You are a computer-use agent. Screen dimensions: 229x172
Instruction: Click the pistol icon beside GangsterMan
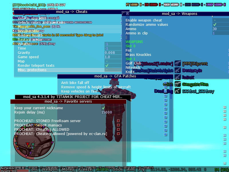click(x=178, y=84)
